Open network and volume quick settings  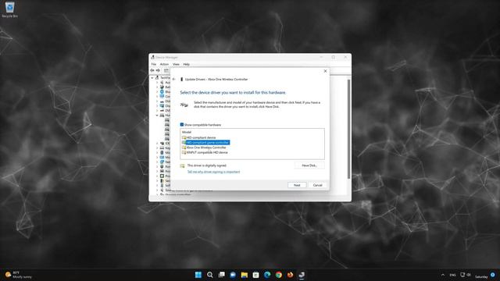(x=466, y=275)
